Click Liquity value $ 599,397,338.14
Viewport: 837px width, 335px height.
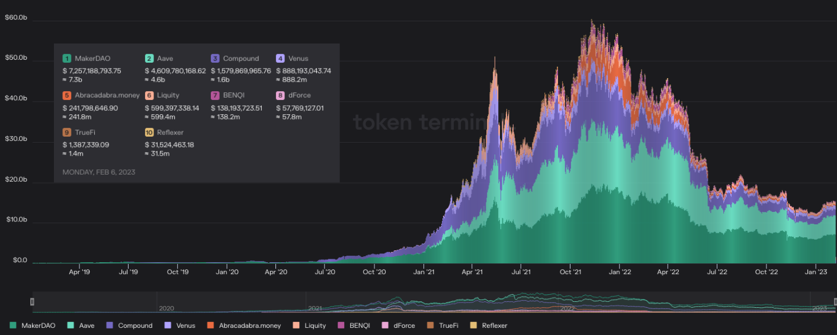click(x=172, y=108)
